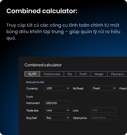This screenshot has width=127, height=135.
Task: Open the Margin tab
Action: (99, 74)
